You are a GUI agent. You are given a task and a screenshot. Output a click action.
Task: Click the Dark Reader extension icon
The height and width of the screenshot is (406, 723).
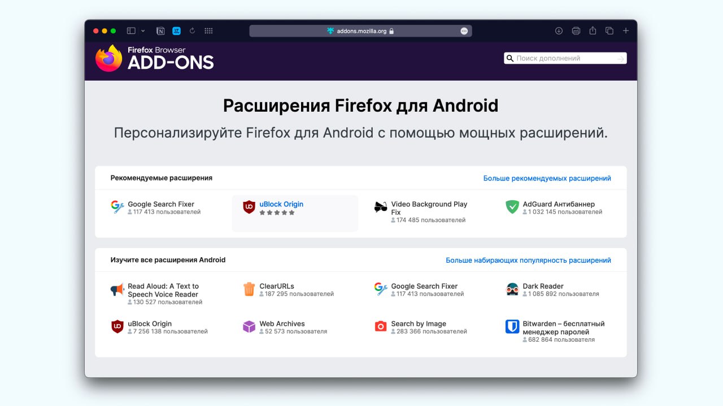click(x=512, y=290)
